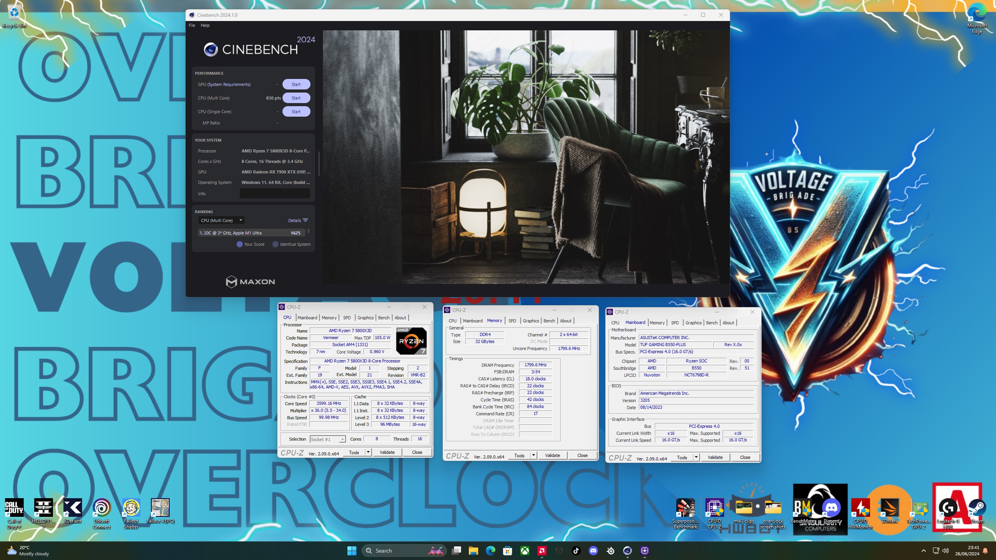Open volume control in system tray
This screenshot has height=560, width=996.
946,551
